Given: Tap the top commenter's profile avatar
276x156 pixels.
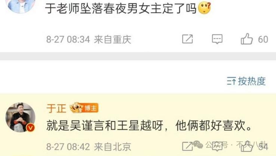Looking at the screenshot, I should [21, 5].
